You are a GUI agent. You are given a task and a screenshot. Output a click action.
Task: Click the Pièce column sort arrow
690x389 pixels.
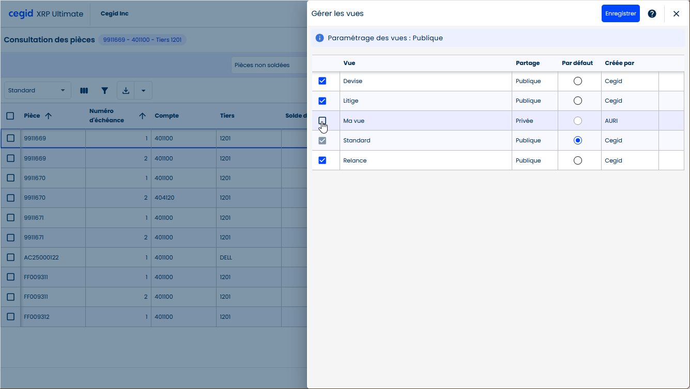[49, 116]
